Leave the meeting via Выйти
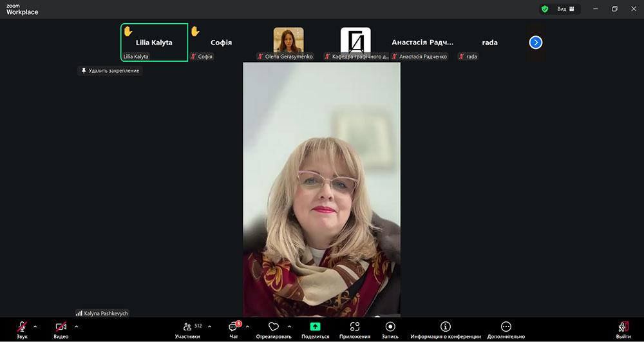This screenshot has height=342, width=644. click(623, 327)
